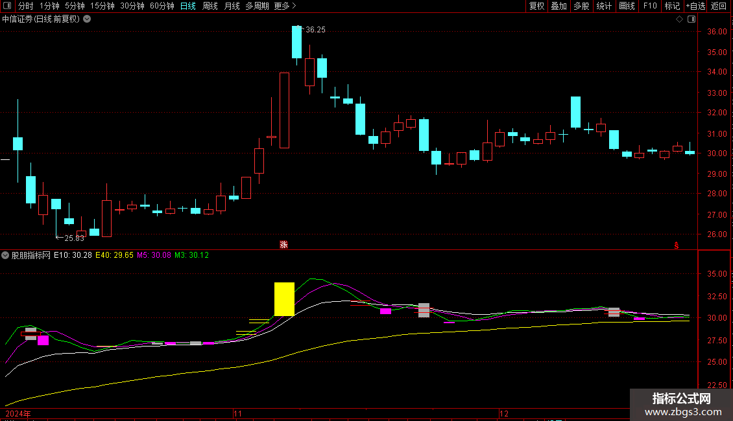733x421 pixels.
Task: Switch to 分时 intraday view
Action: (26, 6)
